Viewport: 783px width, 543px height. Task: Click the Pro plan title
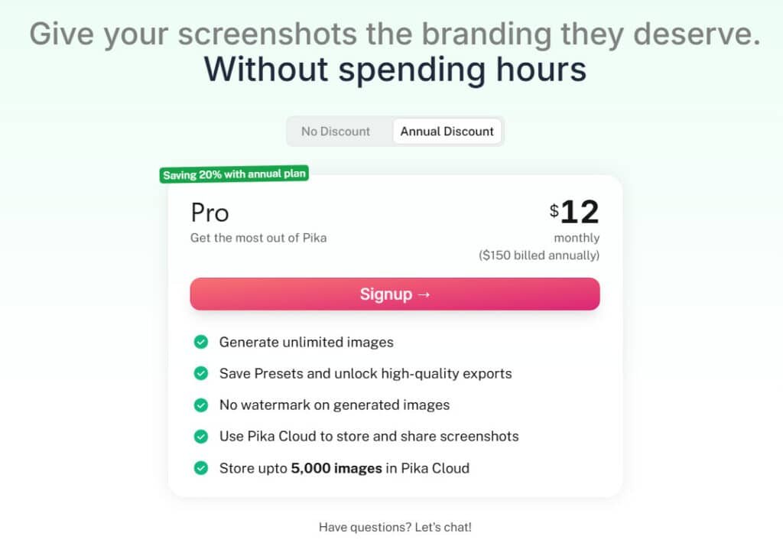tap(210, 212)
